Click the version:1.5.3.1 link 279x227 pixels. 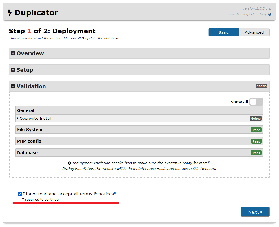tap(255, 8)
